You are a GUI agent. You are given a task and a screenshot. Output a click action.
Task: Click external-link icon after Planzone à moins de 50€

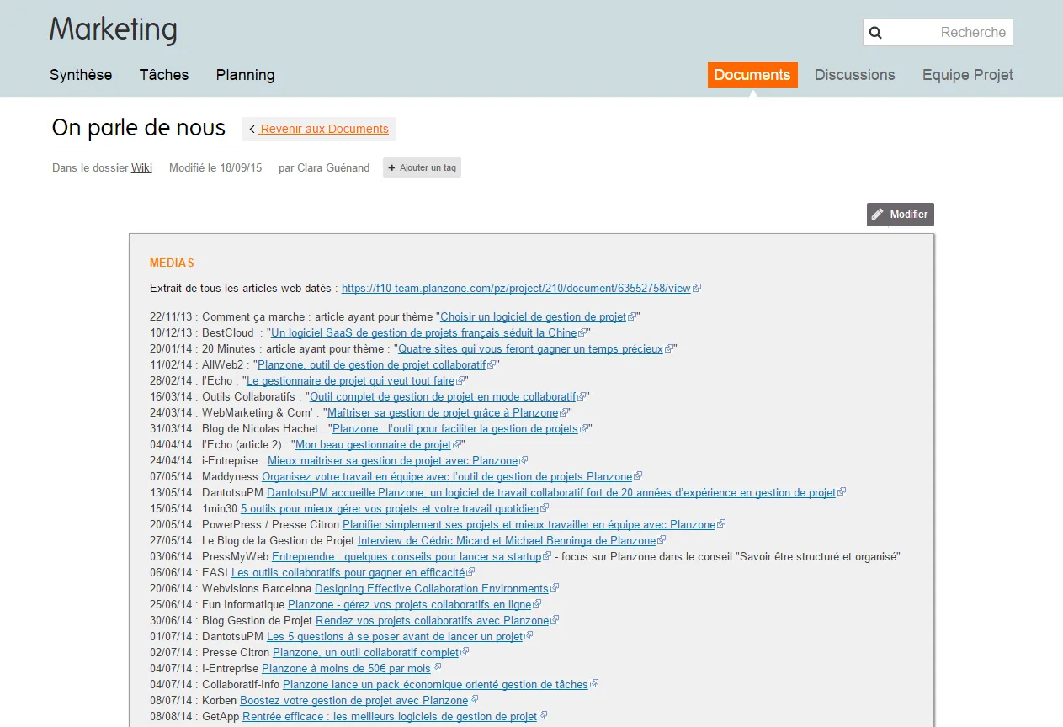pos(436,669)
